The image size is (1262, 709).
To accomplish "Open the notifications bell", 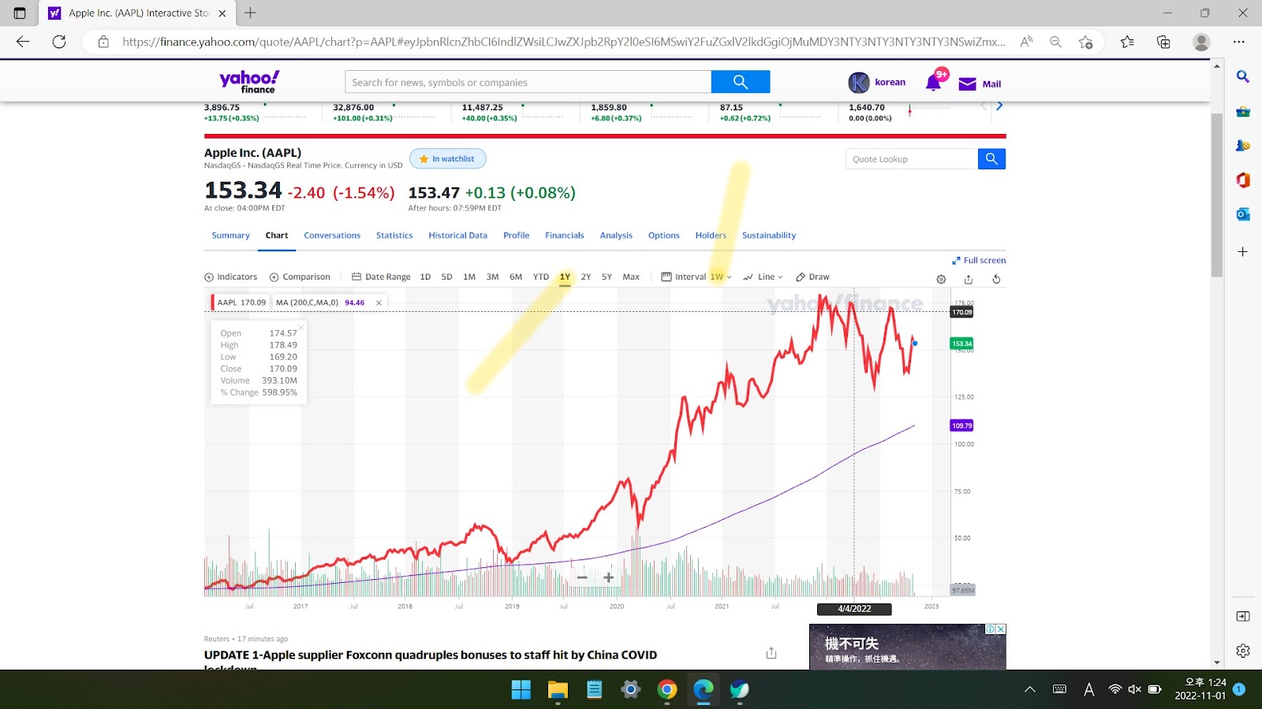I will coord(934,82).
